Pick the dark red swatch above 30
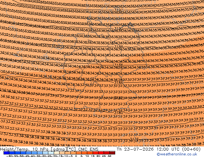The height and width of the screenshot is (157, 204). [112, 153]
